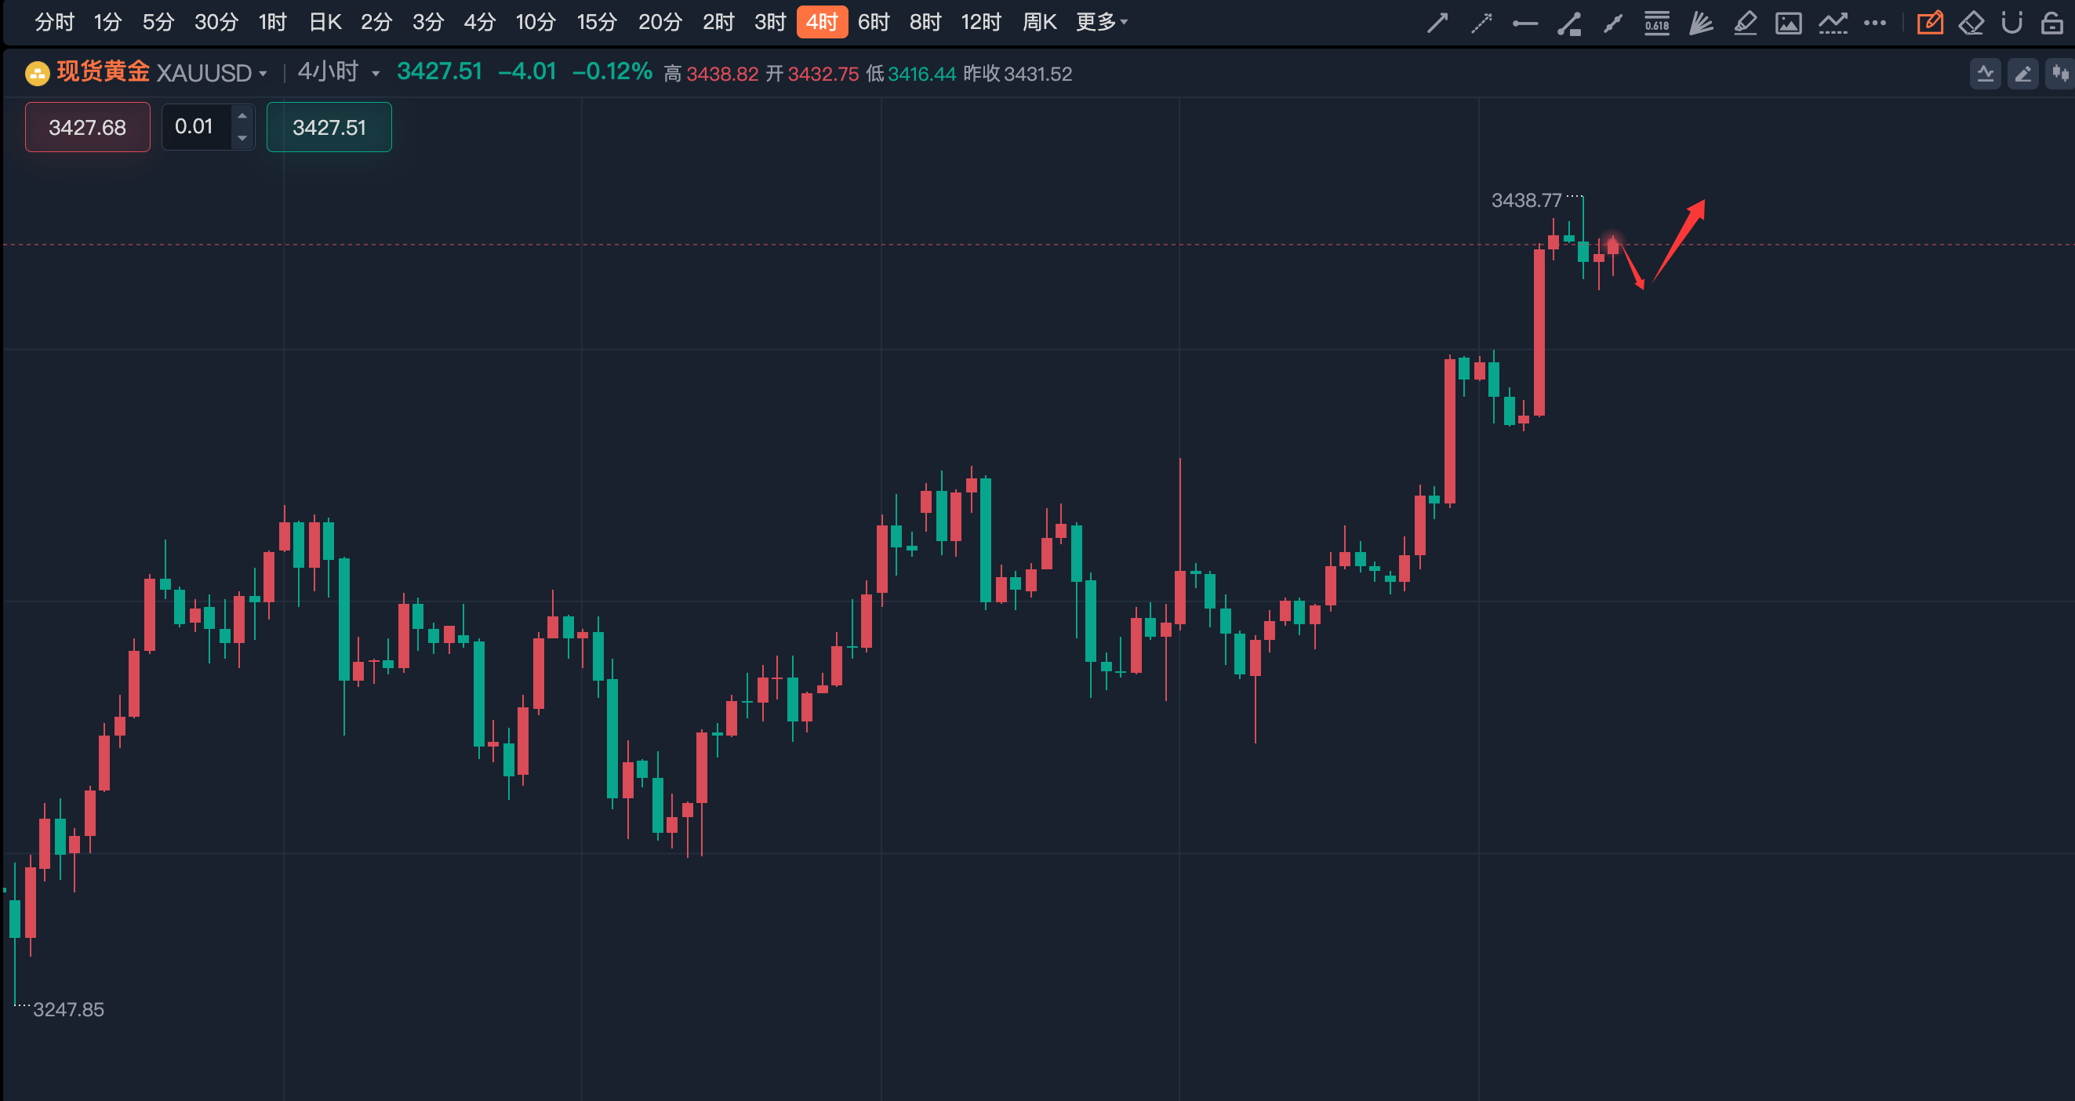2075x1101 pixels.
Task: Click the red 3427.68 sell price button
Action: tap(87, 127)
